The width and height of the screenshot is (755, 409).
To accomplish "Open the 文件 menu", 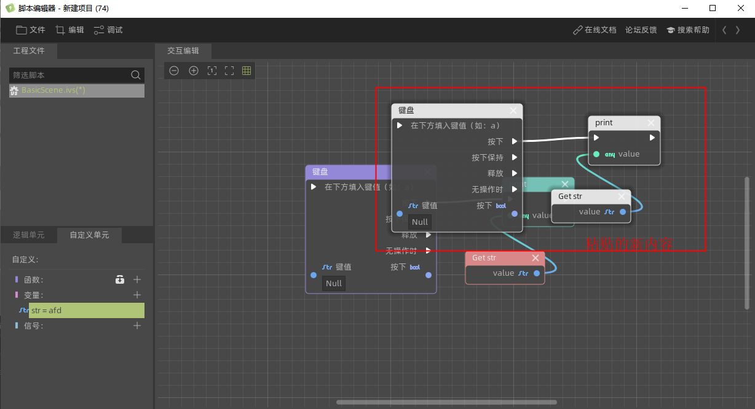I will [x=31, y=29].
